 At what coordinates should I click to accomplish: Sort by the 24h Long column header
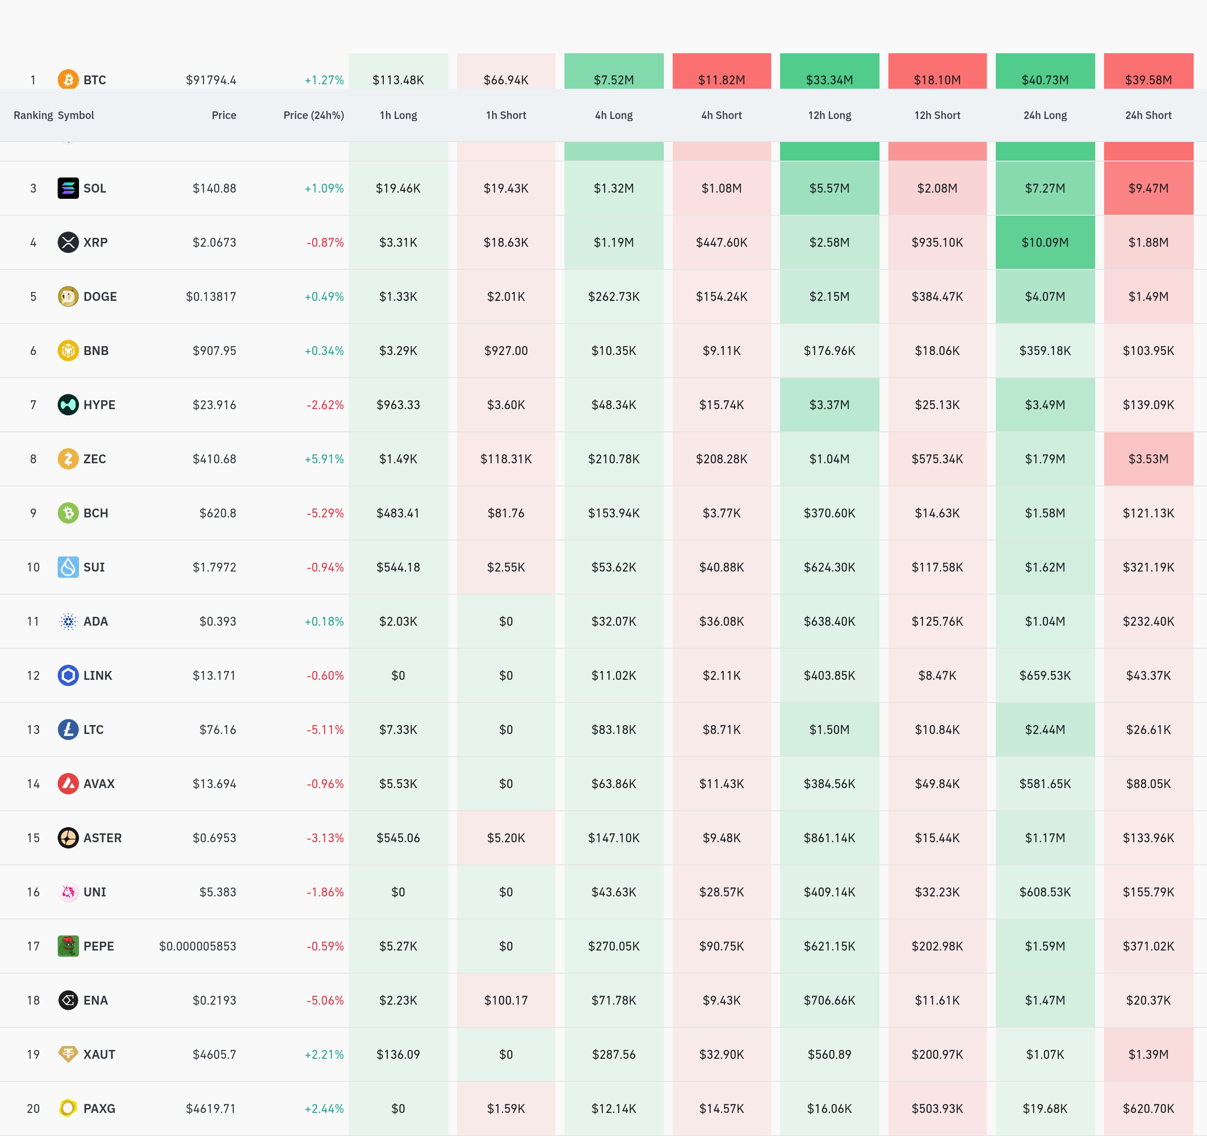click(x=1044, y=115)
